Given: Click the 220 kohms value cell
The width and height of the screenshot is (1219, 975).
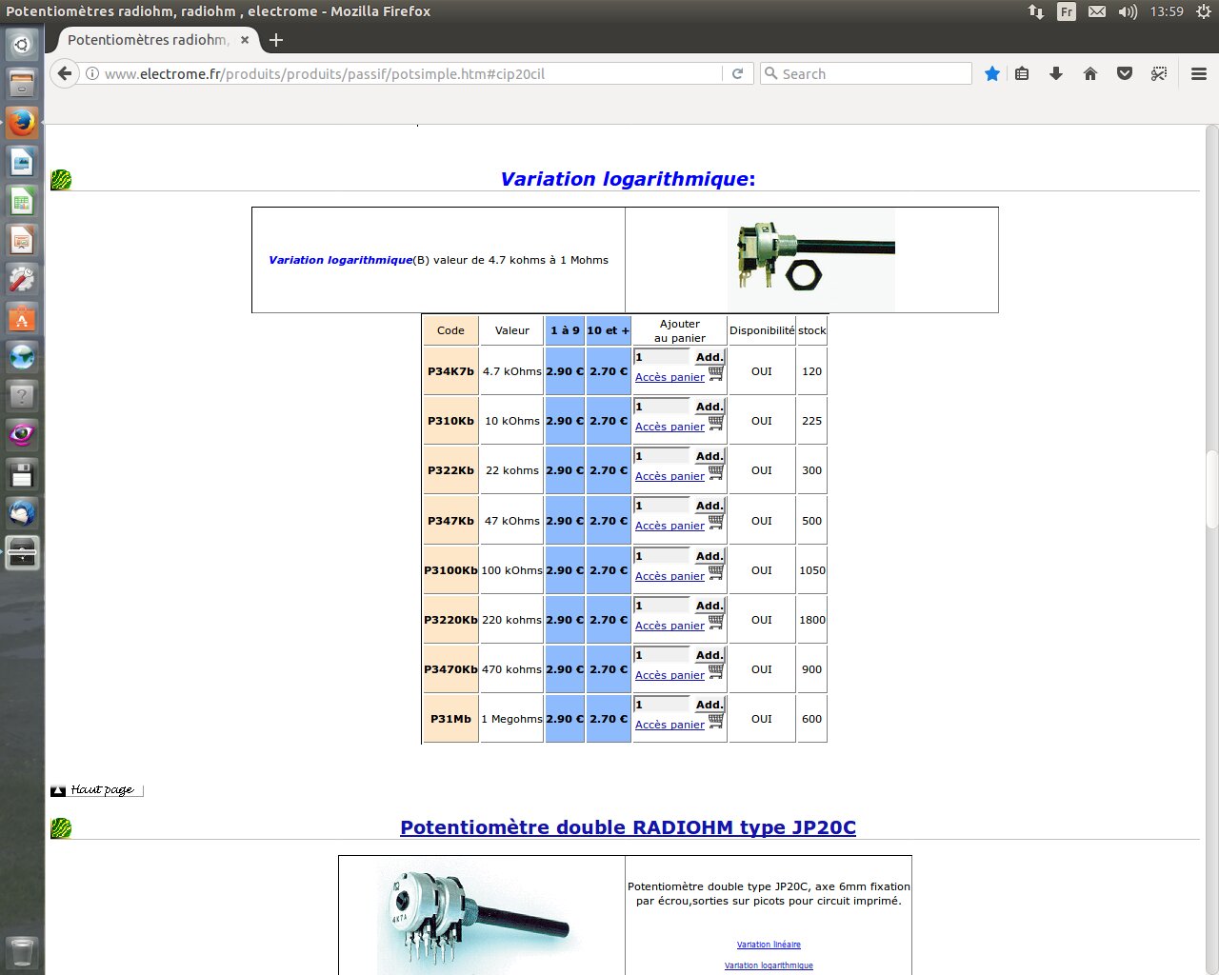Looking at the screenshot, I should click(x=511, y=620).
